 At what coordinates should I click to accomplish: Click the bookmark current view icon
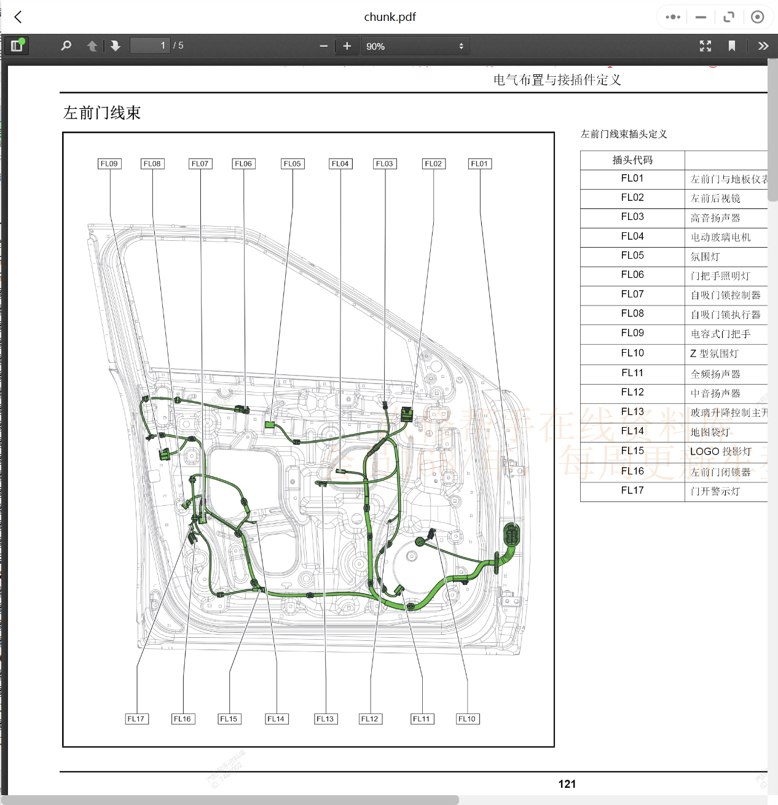pyautogui.click(x=732, y=46)
